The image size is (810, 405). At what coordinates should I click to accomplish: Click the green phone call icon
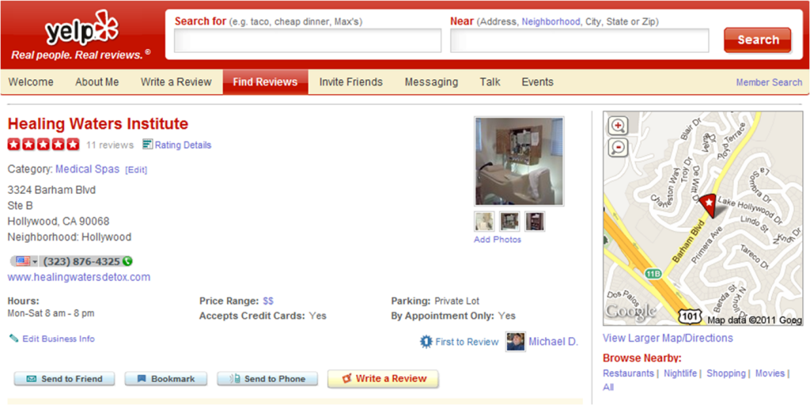pyautogui.click(x=127, y=261)
